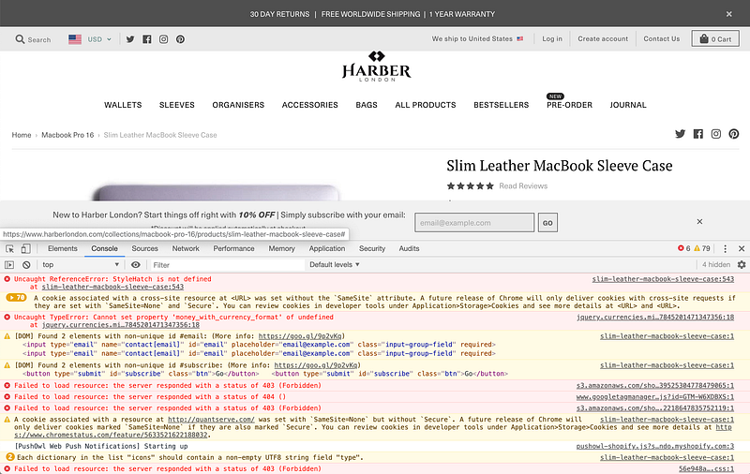Switch to the Network tab
This screenshot has width=750, height=474.
coord(186,248)
